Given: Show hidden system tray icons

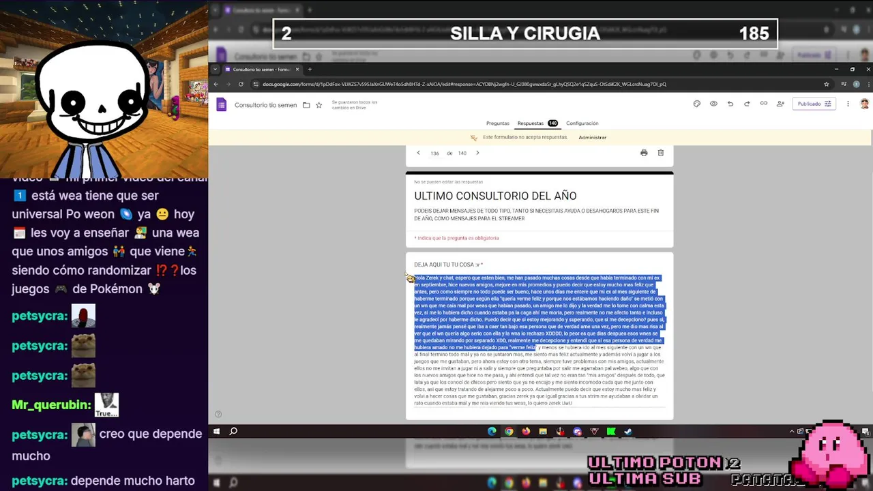Looking at the screenshot, I should [x=792, y=431].
